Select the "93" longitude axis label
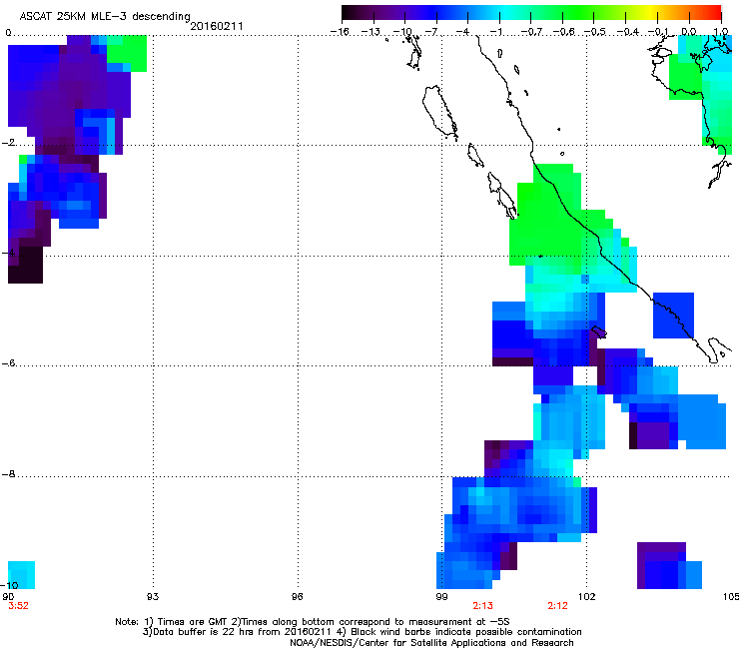Image resolution: width=739 pixels, height=649 pixels. point(153,597)
